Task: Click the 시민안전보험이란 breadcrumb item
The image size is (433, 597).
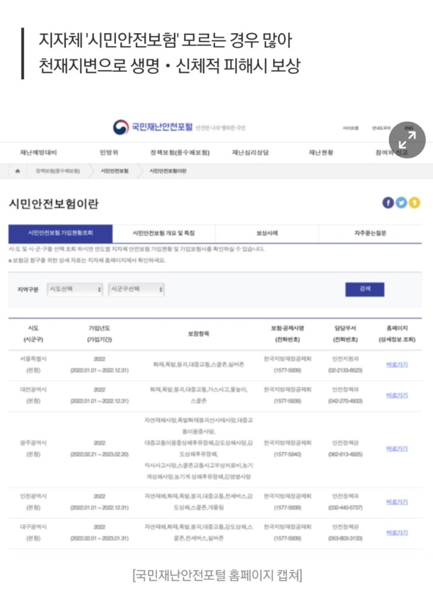Action: [168, 171]
